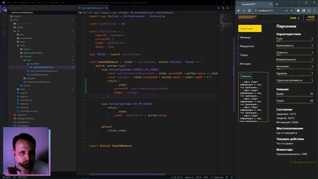Open the Terminal menu in VS Code
The width and height of the screenshot is (318, 179).
[54, 2]
